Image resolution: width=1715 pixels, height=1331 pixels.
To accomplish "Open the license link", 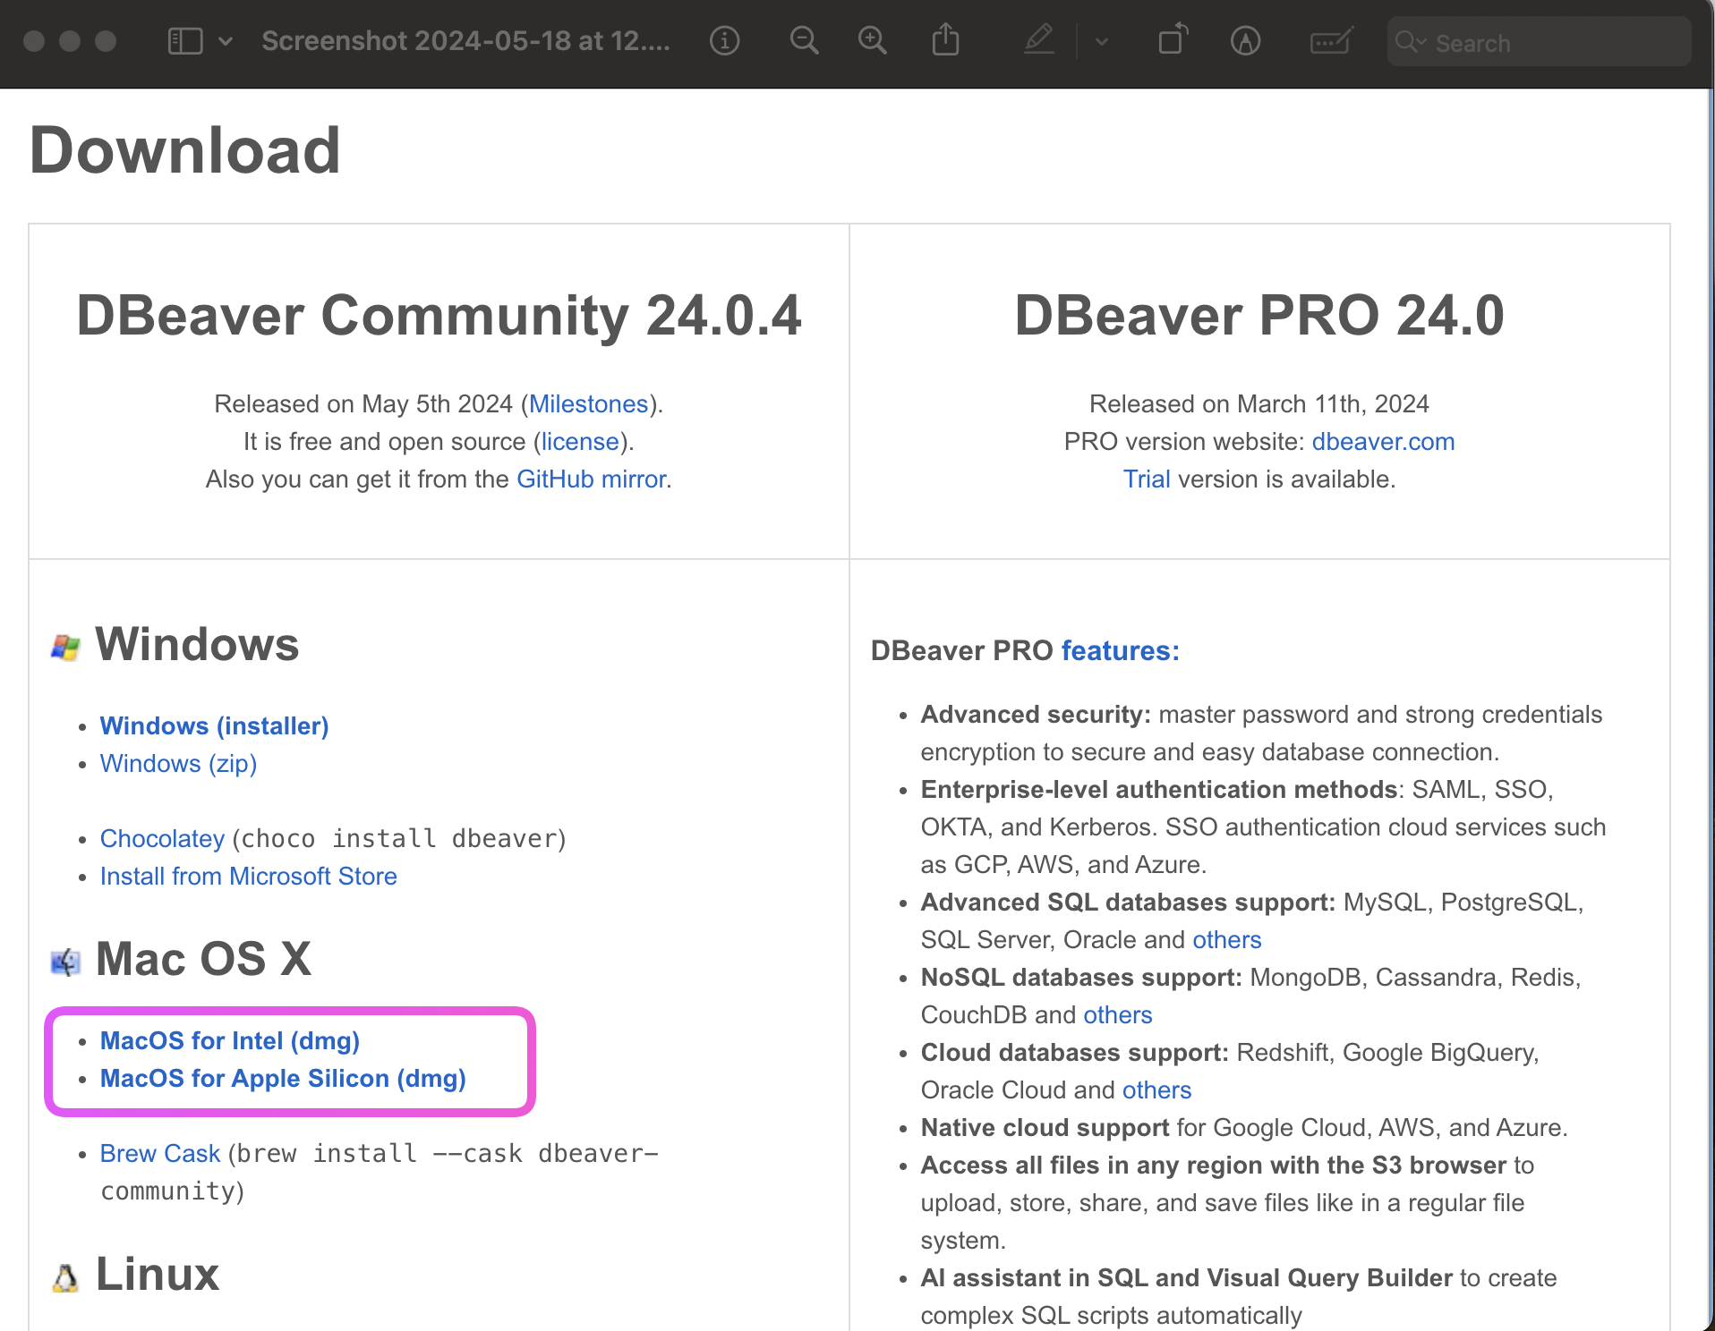I will click(580, 441).
